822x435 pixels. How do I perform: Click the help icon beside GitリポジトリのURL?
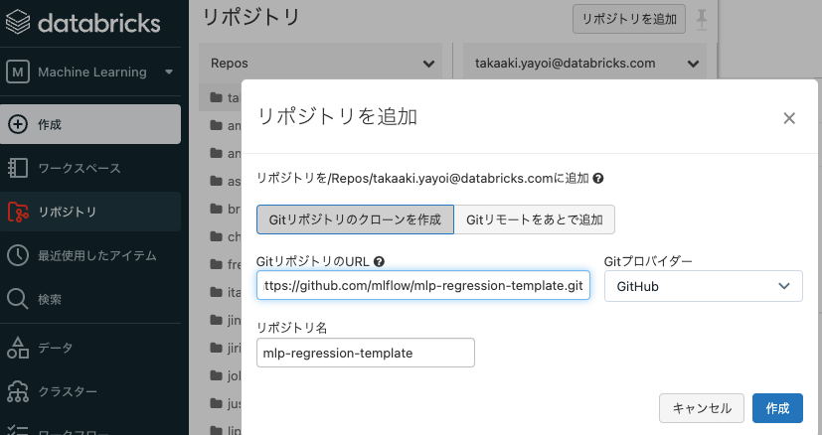pyautogui.click(x=379, y=261)
